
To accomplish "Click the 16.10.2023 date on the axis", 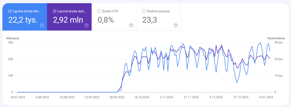I will (x=142, y=97).
